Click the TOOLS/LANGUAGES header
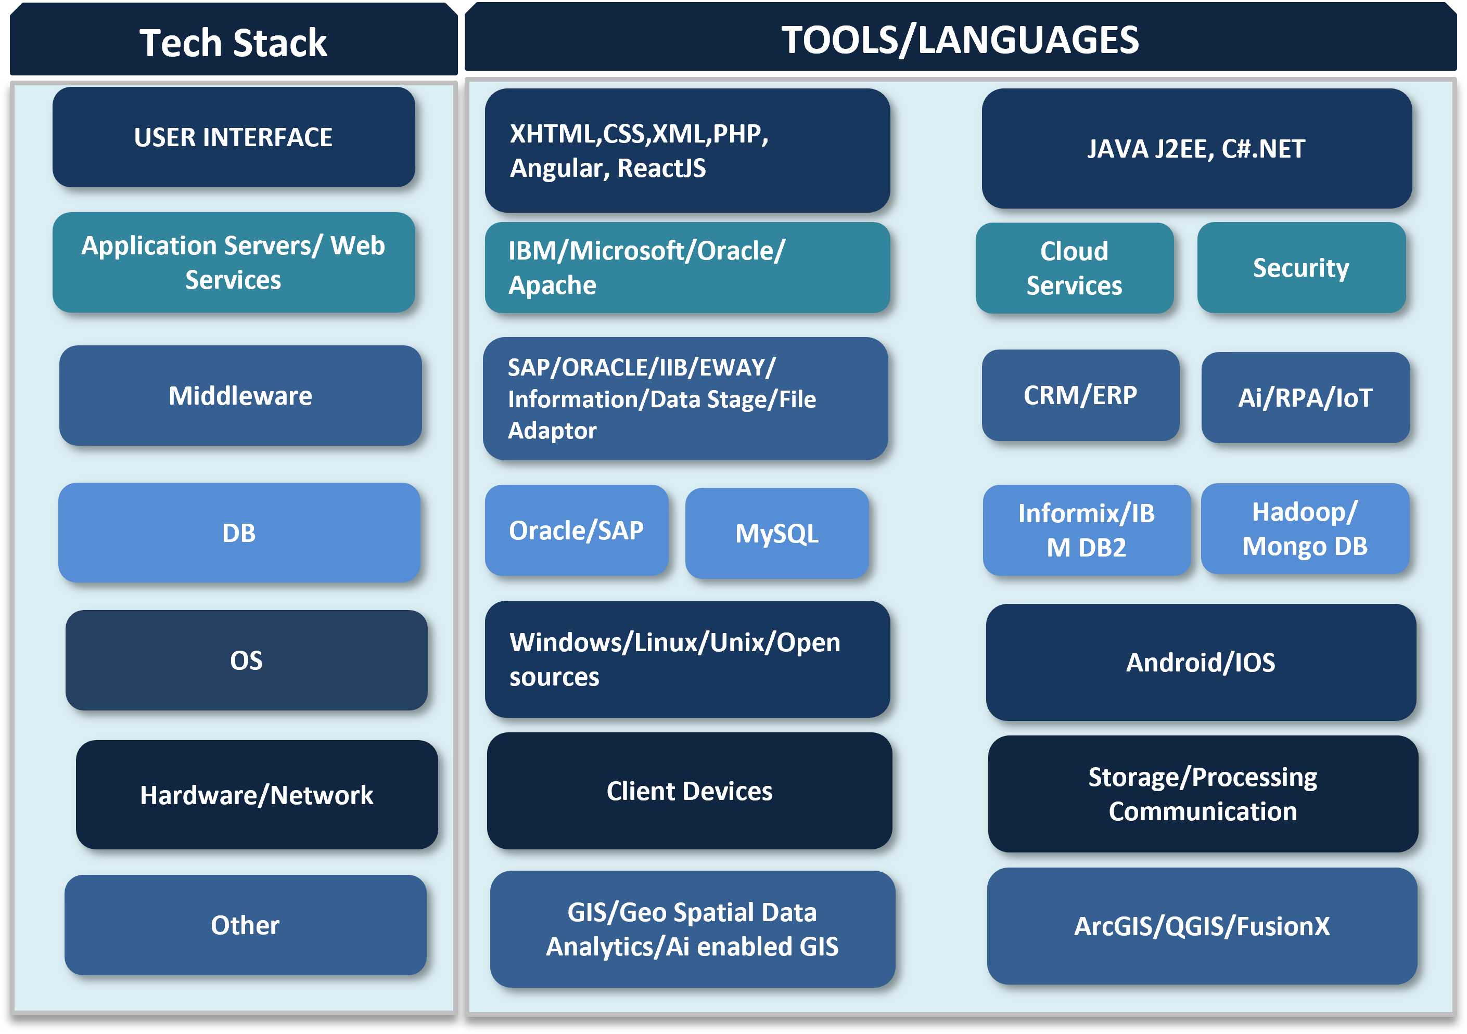1467x1034 pixels. click(960, 40)
